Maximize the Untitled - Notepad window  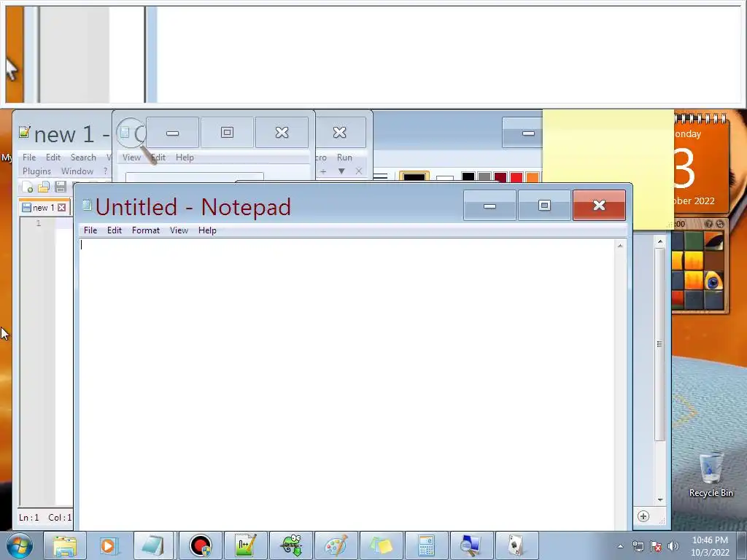pos(544,205)
